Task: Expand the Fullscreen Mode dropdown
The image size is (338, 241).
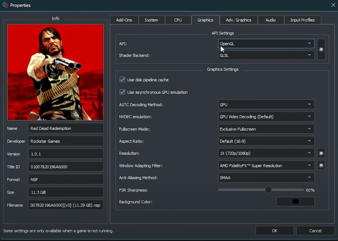Action: [266, 129]
